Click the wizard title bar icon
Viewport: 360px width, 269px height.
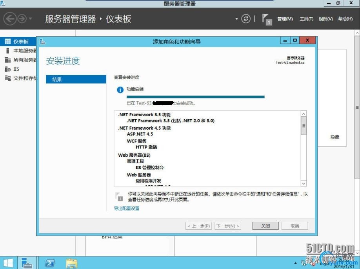(x=42, y=42)
